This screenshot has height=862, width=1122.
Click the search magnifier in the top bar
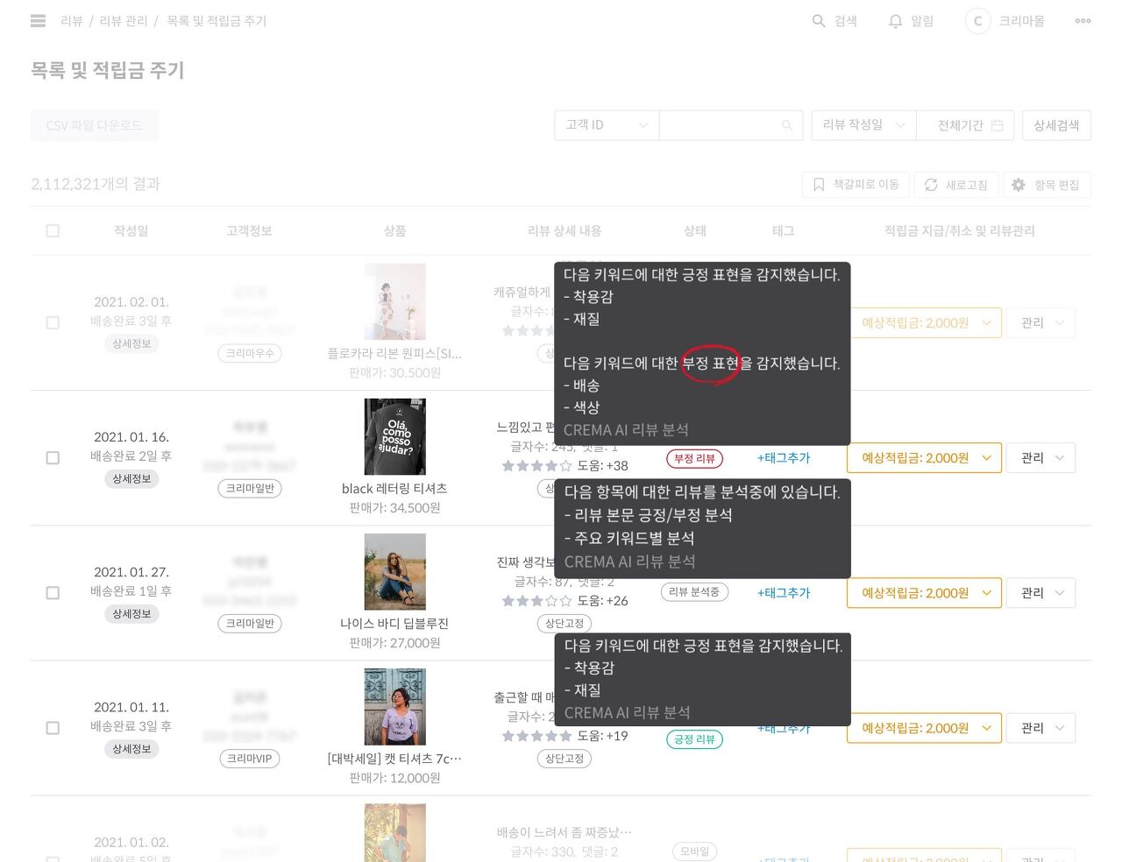click(818, 21)
